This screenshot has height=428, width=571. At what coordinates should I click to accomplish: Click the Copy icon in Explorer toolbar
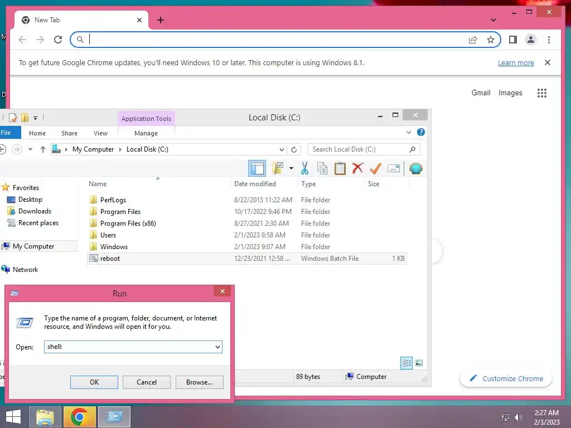coord(322,168)
